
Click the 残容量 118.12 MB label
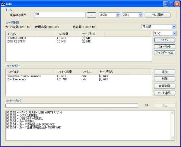(x=84, y=27)
